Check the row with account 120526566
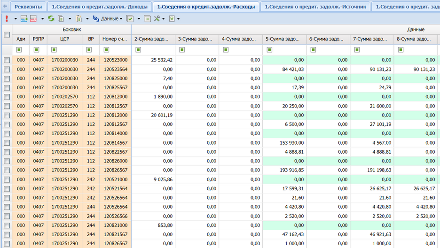 click(x=7, y=216)
